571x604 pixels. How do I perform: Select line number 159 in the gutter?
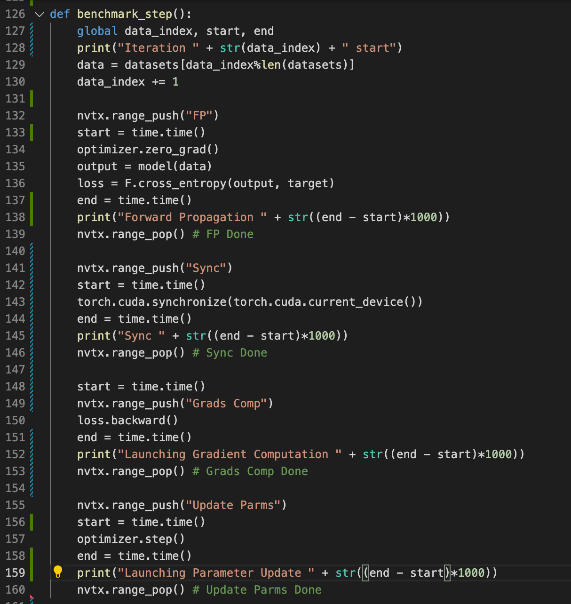pyautogui.click(x=15, y=573)
